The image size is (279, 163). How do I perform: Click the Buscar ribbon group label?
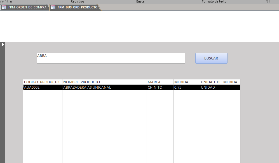click(x=141, y=2)
